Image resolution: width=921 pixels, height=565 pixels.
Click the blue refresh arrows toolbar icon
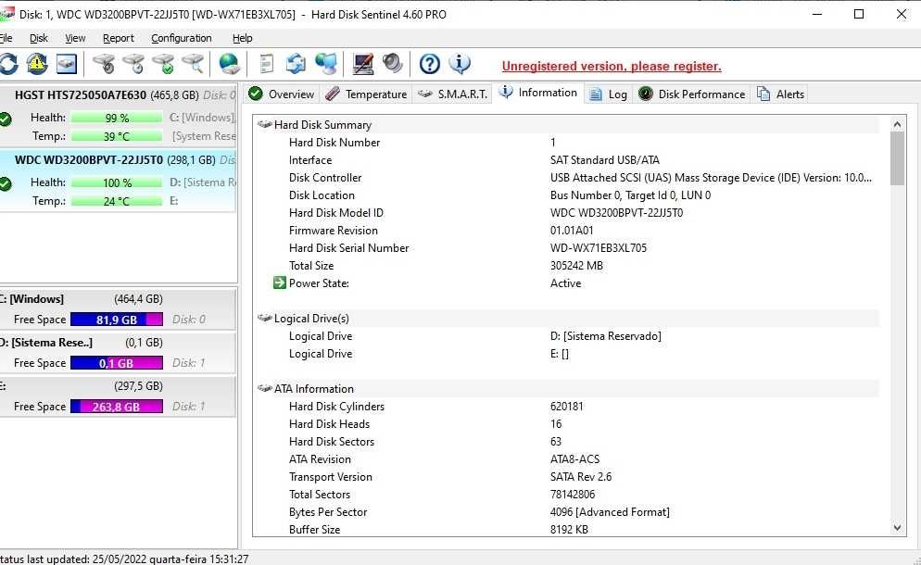[8, 63]
